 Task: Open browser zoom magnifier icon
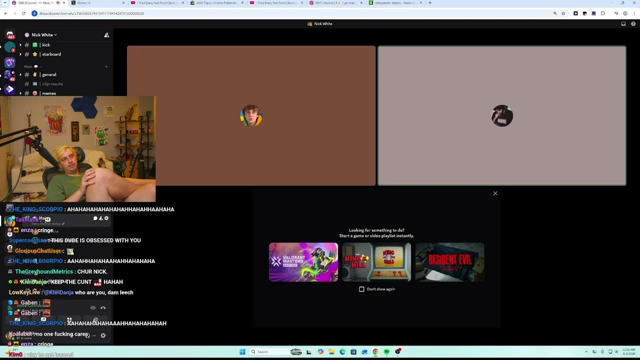click(x=555, y=13)
